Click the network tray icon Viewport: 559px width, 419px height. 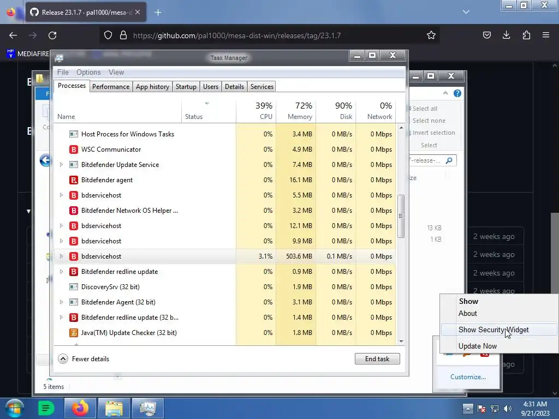495,409
